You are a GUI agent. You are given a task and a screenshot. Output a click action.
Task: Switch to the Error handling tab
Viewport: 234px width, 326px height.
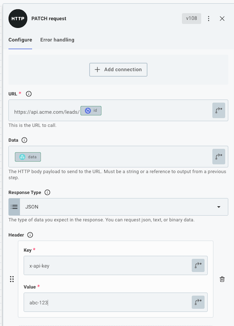(x=57, y=40)
